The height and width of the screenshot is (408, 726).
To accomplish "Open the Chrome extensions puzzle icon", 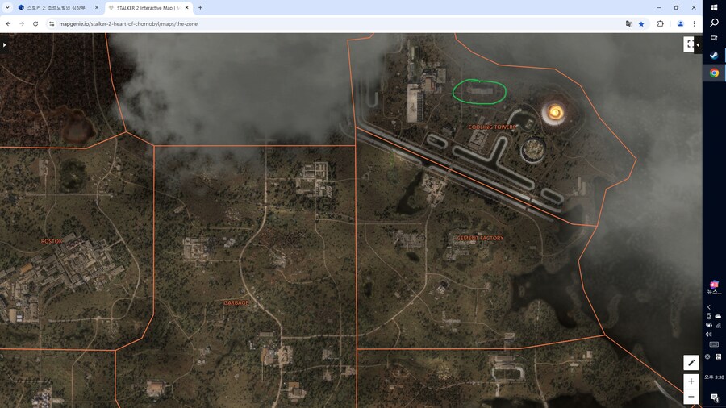I will coord(660,24).
